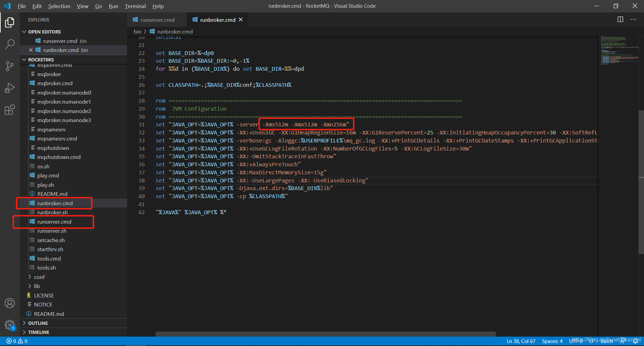Click the runbroker.cmd breadcrumb segment
Viewport: 644px width, 346px height.
[171, 32]
